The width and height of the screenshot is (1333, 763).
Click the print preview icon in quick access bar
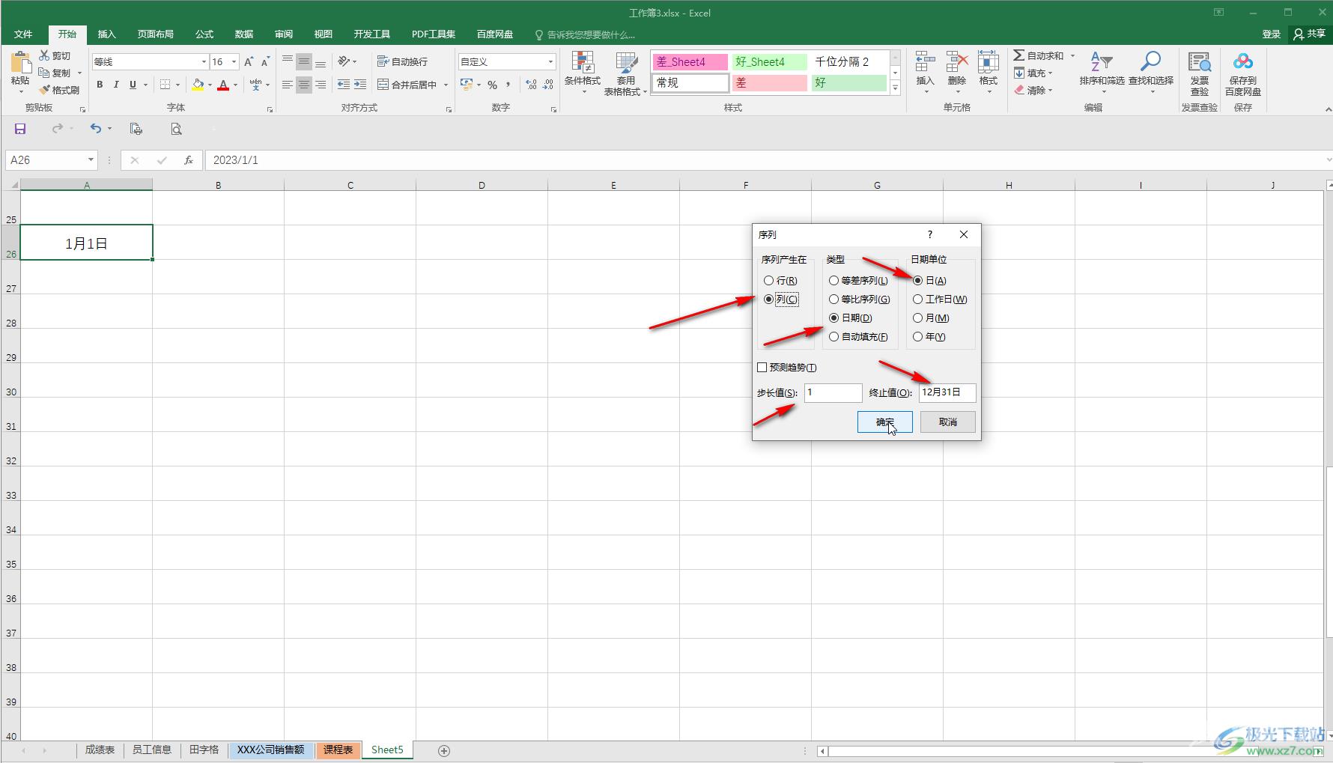pyautogui.click(x=176, y=129)
